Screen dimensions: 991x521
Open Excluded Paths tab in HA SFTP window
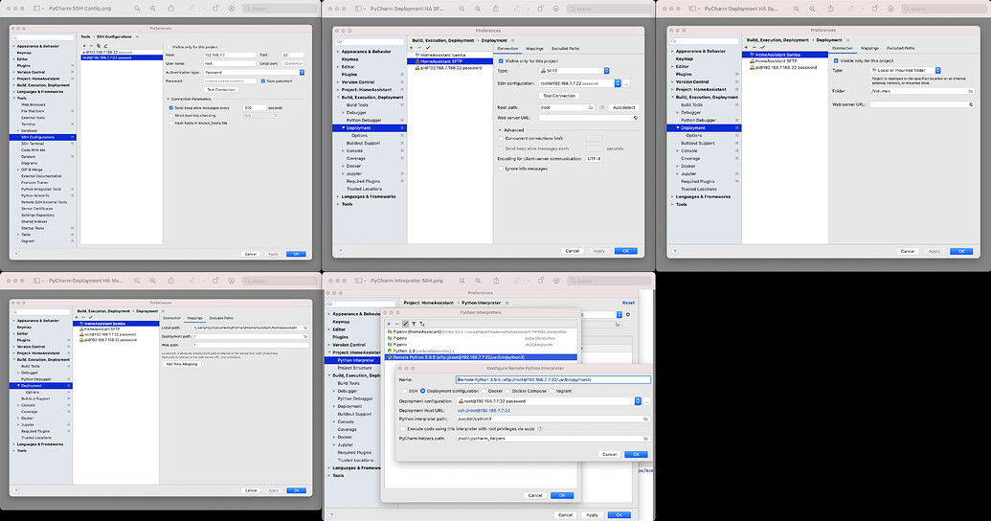click(565, 49)
